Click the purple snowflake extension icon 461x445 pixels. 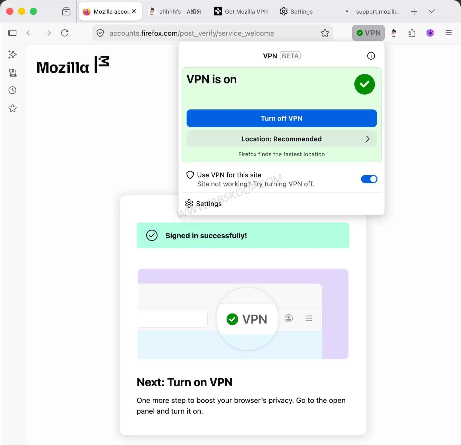pyautogui.click(x=430, y=33)
